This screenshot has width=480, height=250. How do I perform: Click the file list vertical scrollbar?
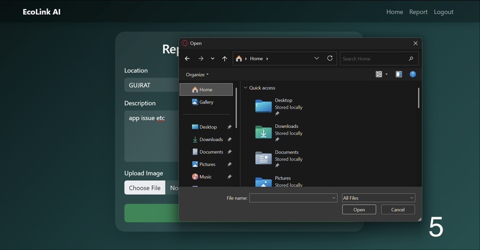pyautogui.click(x=419, y=98)
